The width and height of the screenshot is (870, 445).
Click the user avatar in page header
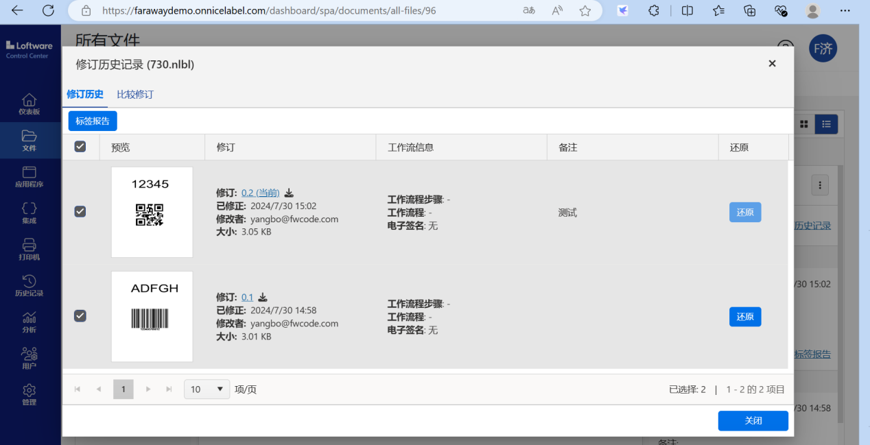(823, 48)
